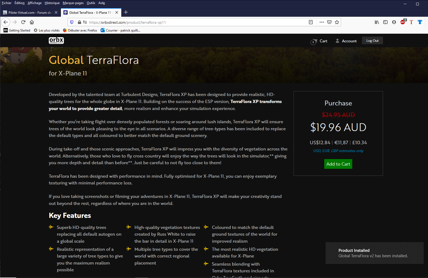Open the Outils menu

pos(91,3)
